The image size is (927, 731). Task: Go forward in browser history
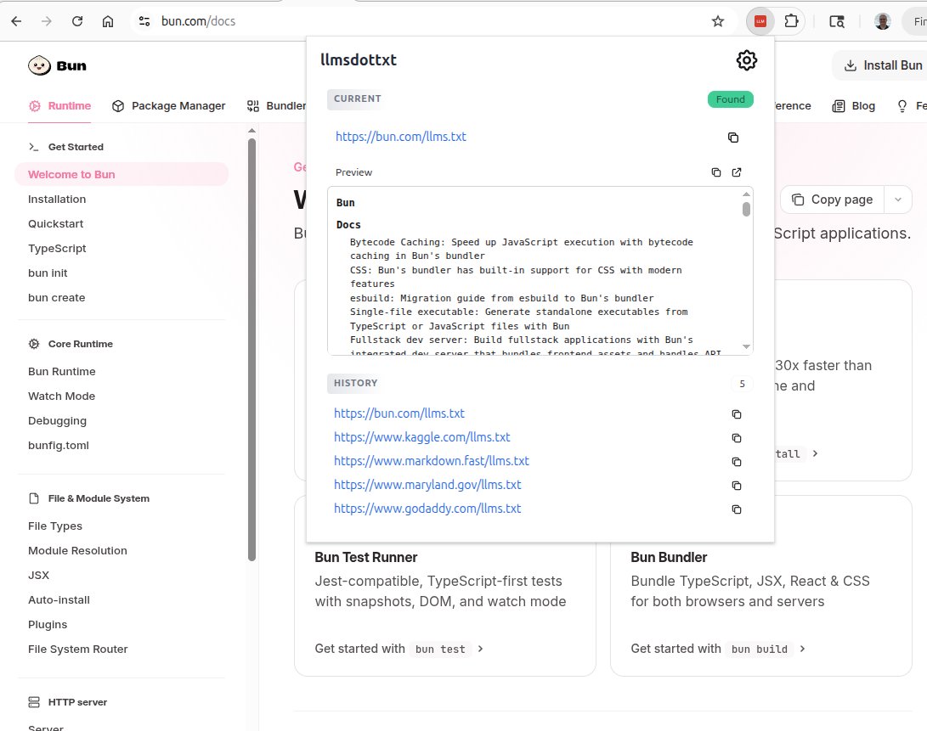pyautogui.click(x=46, y=21)
